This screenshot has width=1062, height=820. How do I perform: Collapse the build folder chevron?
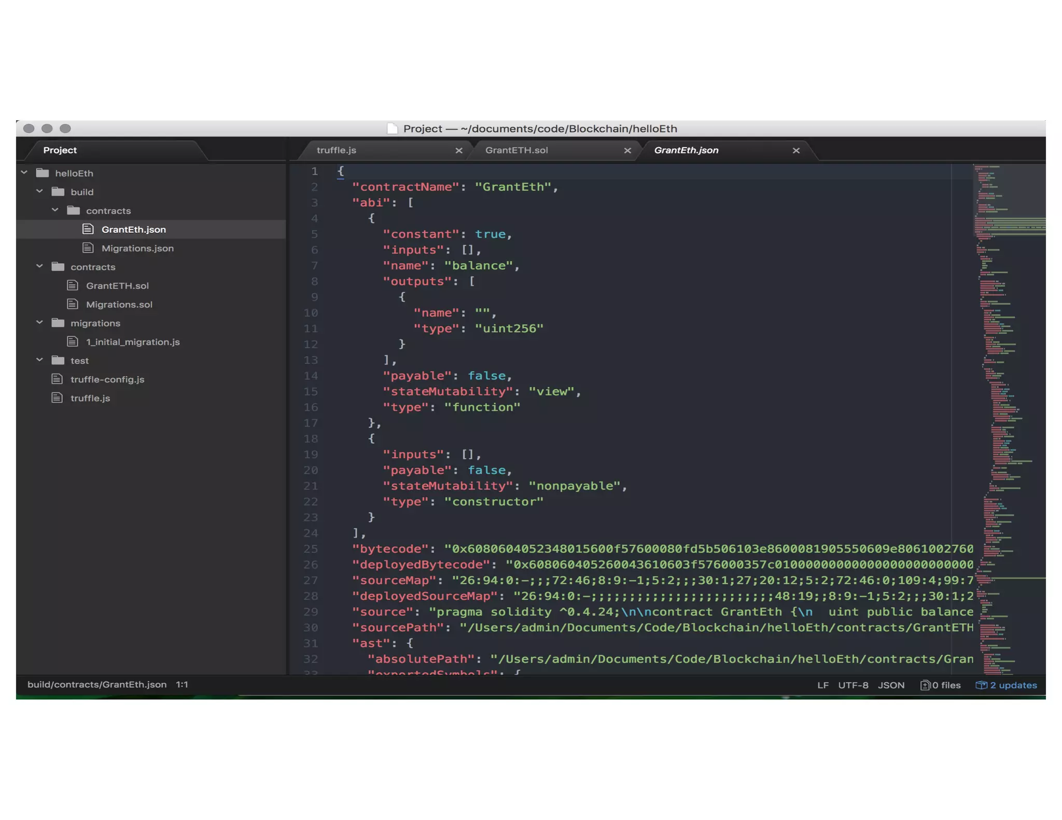point(39,192)
